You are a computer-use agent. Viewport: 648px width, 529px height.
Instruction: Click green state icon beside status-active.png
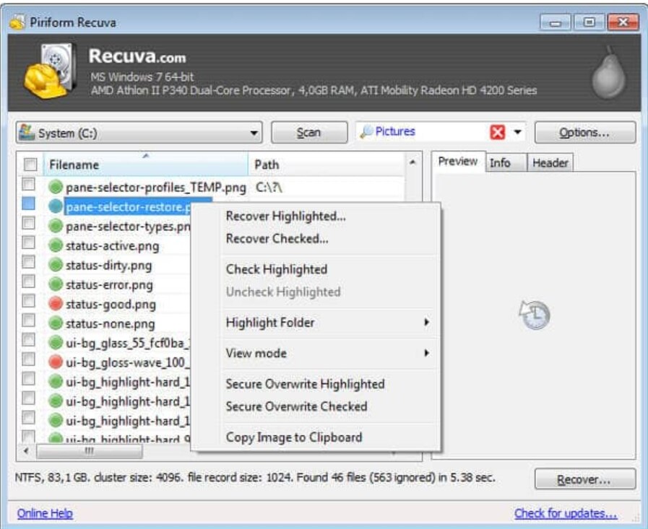click(56, 245)
